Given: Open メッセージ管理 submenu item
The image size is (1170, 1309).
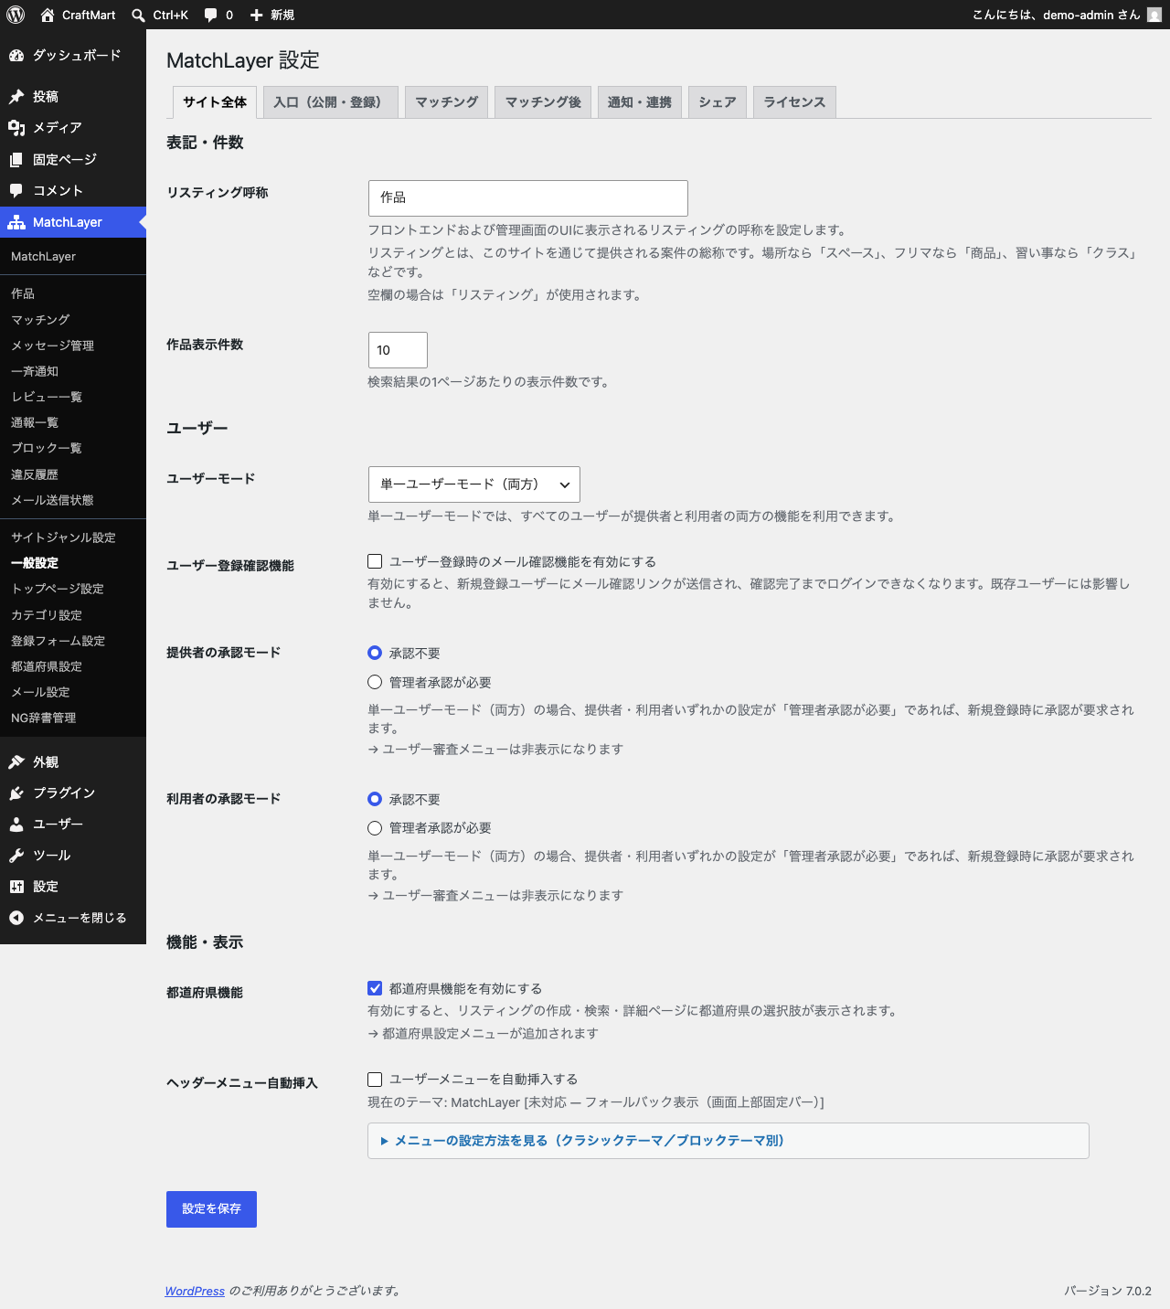Looking at the screenshot, I should click(73, 346).
